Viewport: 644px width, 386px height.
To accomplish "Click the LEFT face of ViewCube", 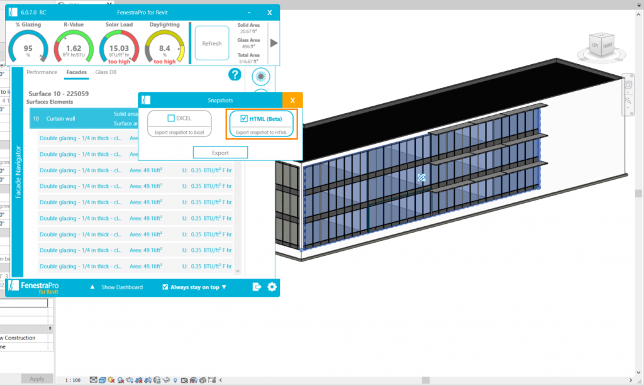I will (x=595, y=46).
